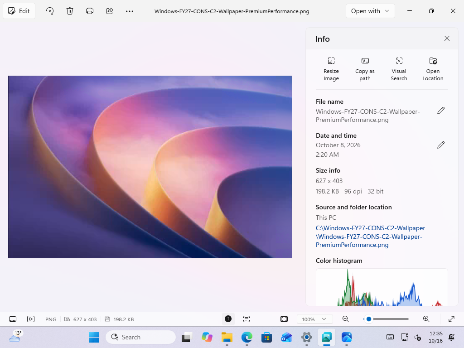Click the date October 8, 2026
464x348 pixels.
(x=338, y=145)
